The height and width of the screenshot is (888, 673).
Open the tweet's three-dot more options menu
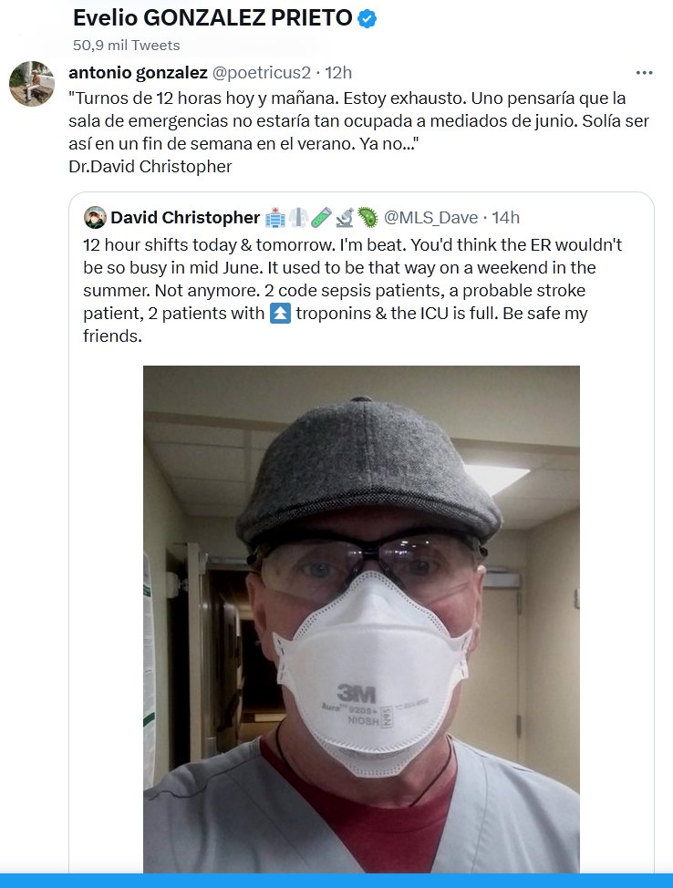click(644, 73)
